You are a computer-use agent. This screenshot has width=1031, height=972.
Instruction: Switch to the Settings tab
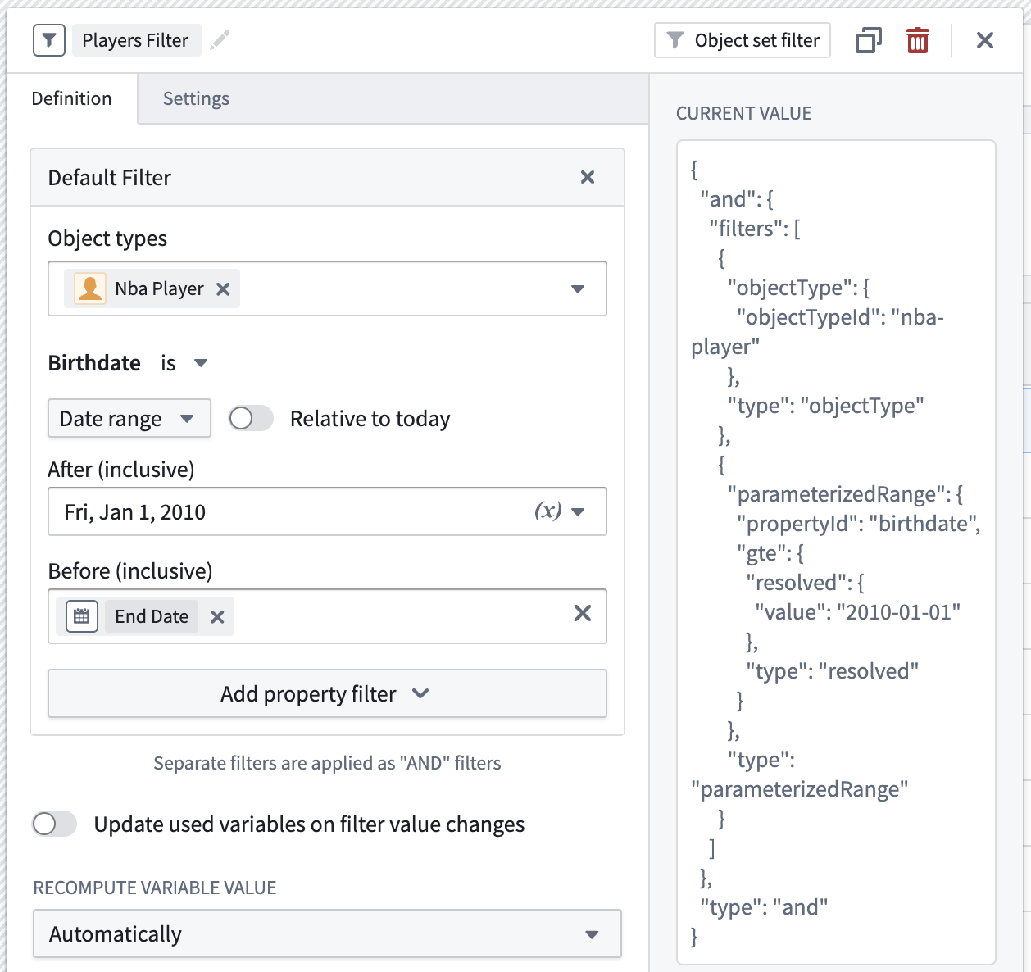click(196, 98)
